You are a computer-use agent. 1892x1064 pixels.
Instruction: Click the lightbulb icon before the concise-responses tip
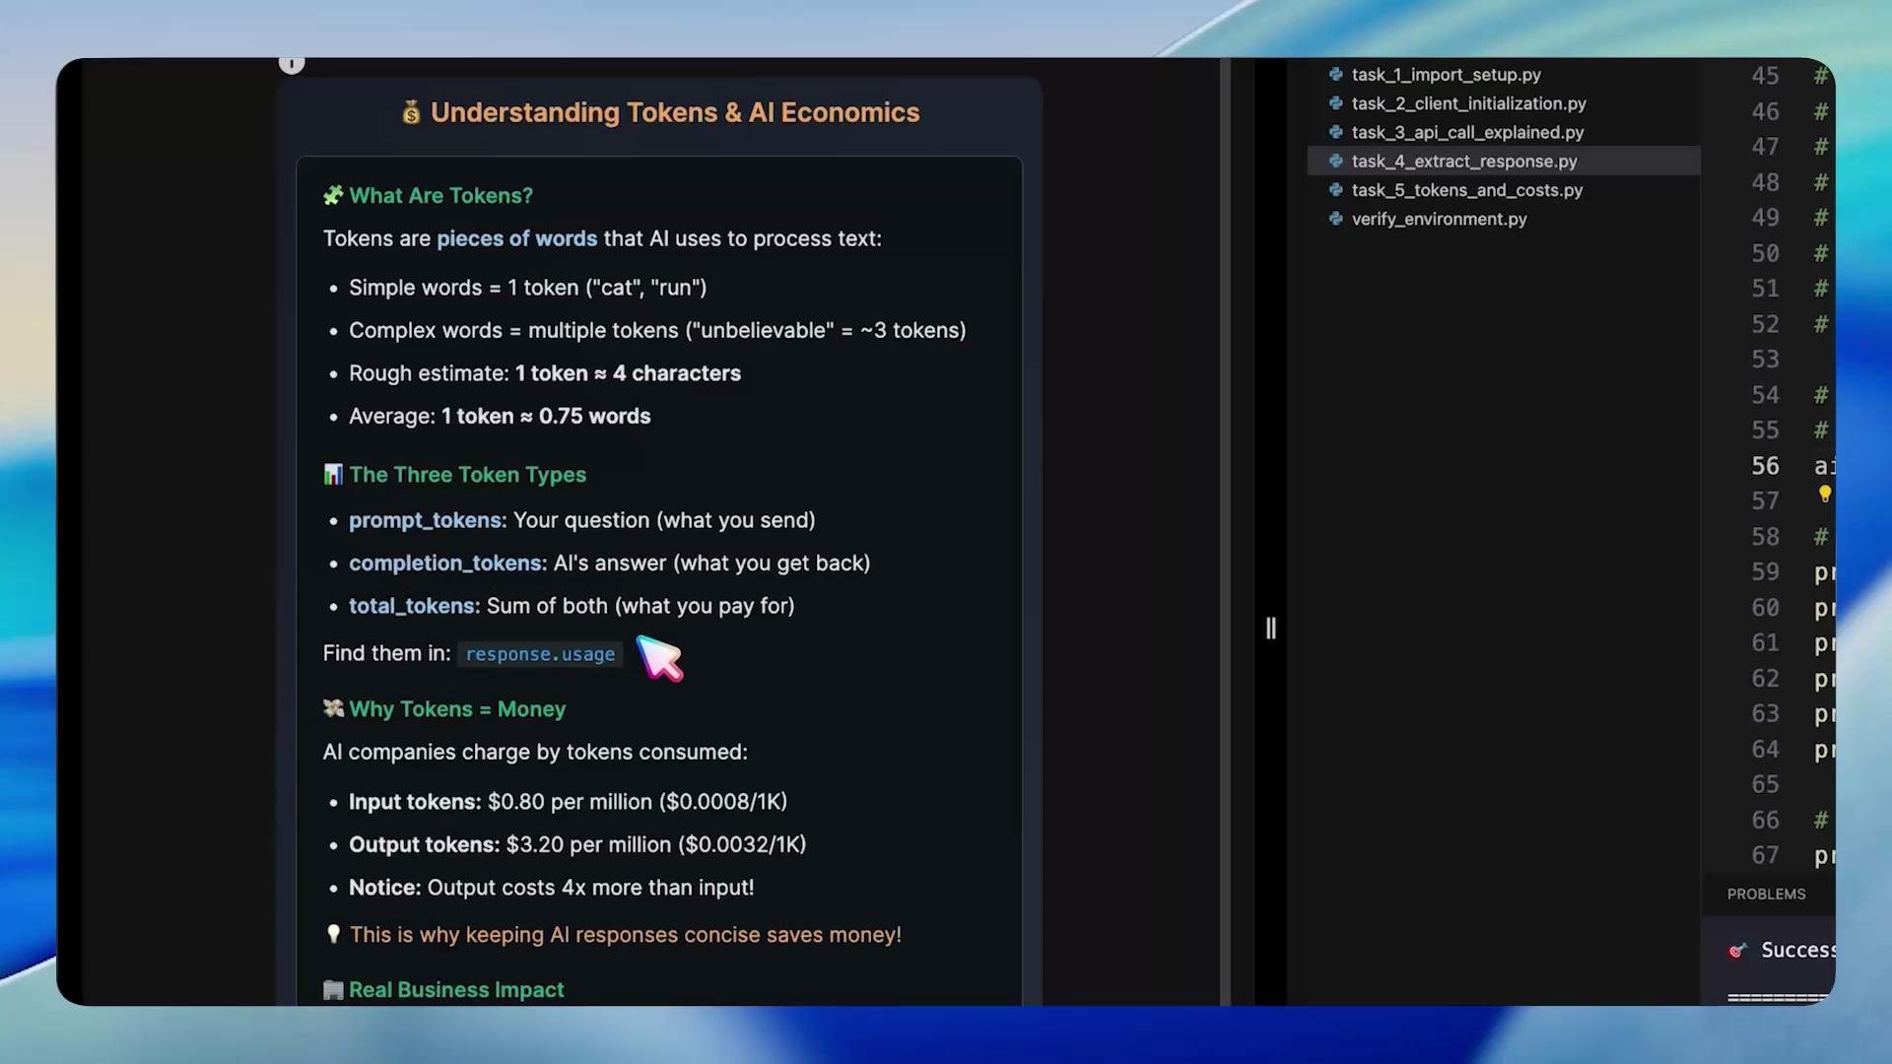point(333,934)
